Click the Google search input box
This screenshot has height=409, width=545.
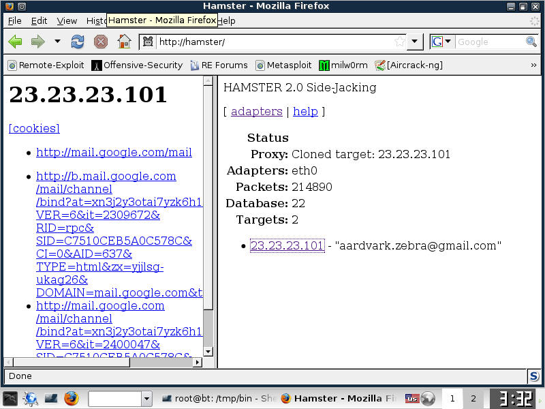[490, 42]
